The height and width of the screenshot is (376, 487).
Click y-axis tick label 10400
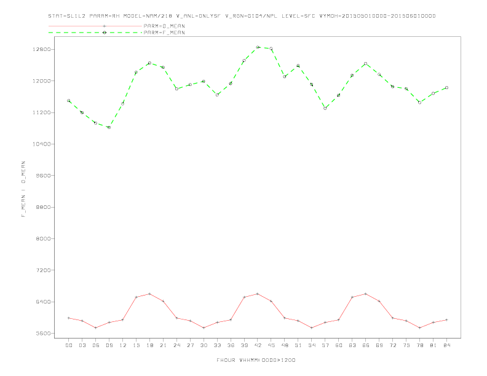[41, 144]
